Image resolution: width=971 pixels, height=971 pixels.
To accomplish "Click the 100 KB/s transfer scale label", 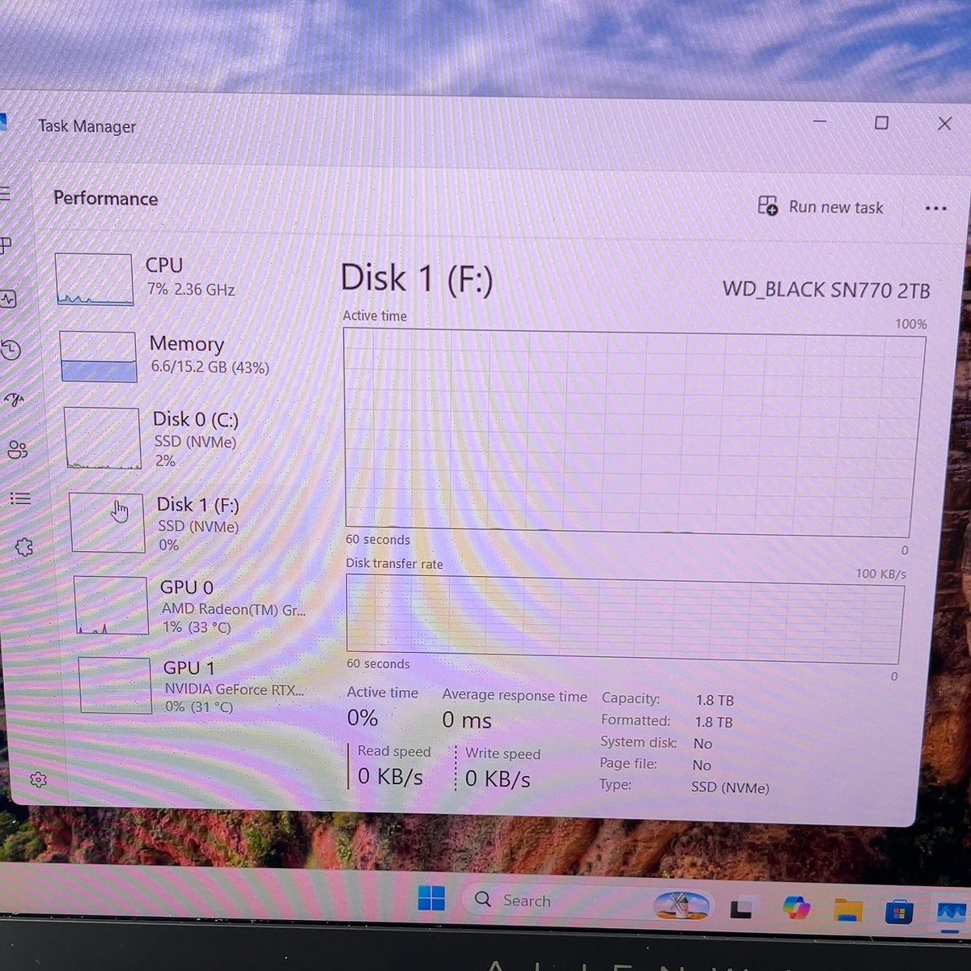I will pyautogui.click(x=880, y=574).
